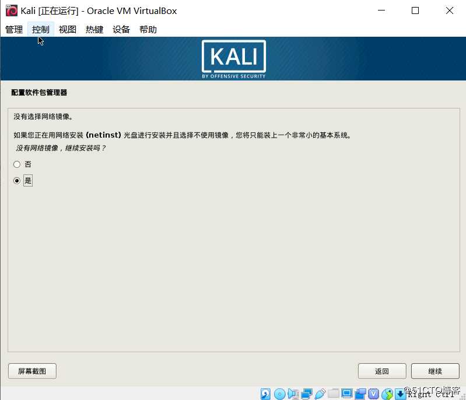This screenshot has width=466, height=400.
Task: Click the recording overlapping-screens status icon
Action: click(x=360, y=394)
